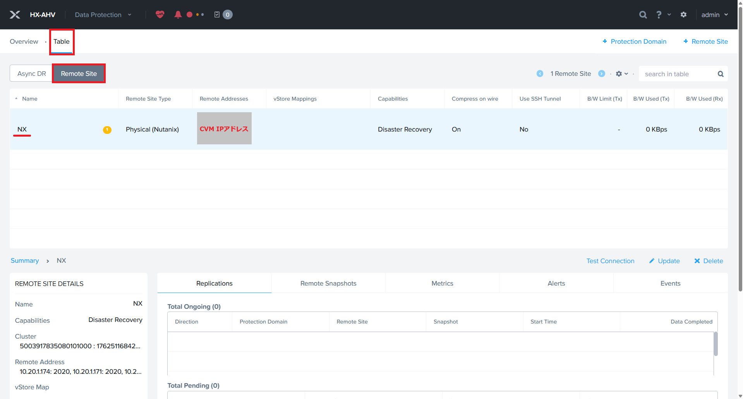743x399 pixels.
Task: Click the replications table scrollbar
Action: tap(716, 344)
